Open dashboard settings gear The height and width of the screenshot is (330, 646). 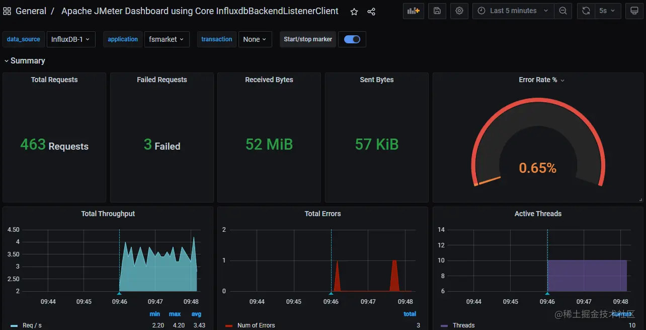459,11
